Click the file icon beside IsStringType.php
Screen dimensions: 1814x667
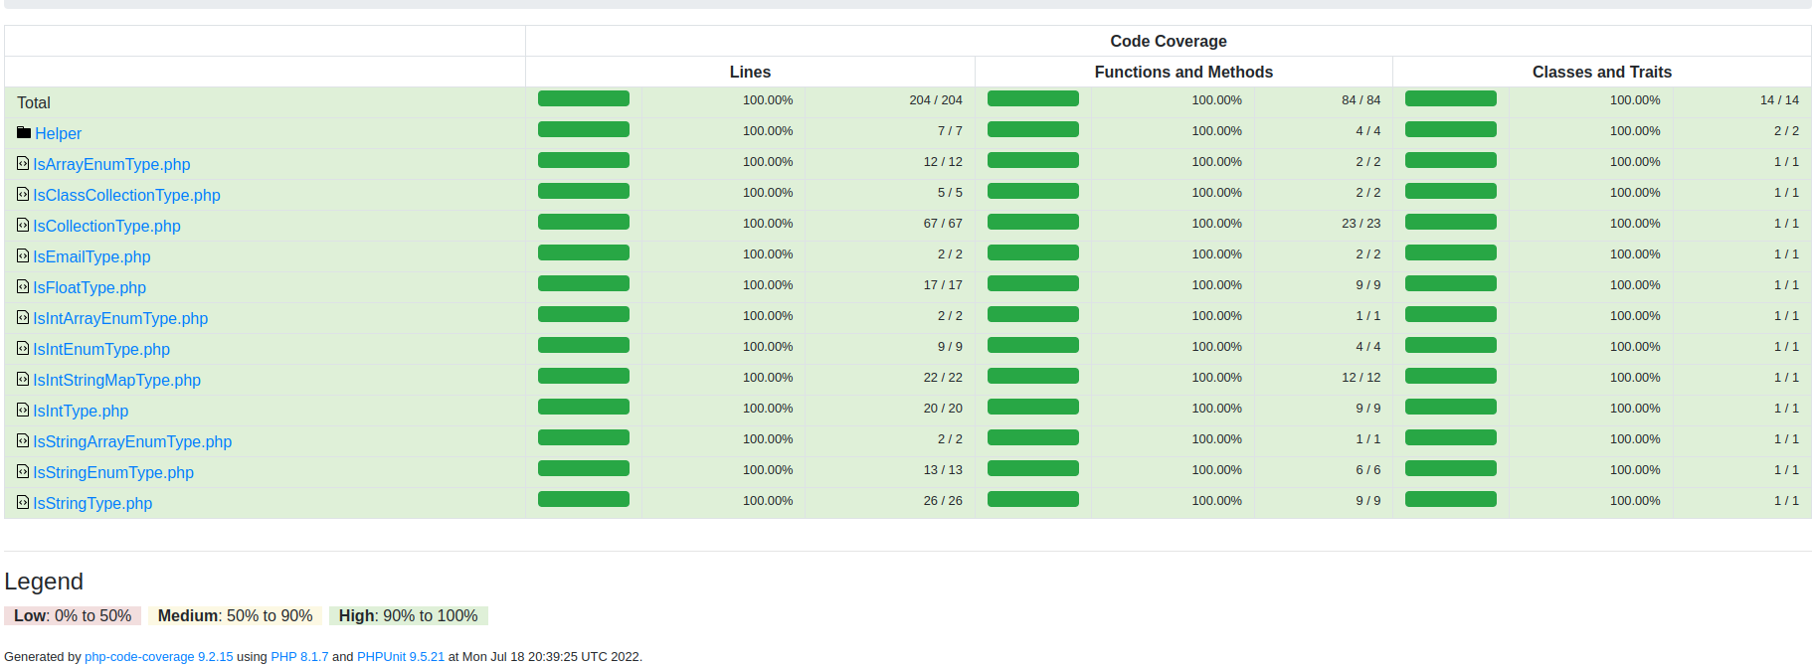pyautogui.click(x=23, y=502)
